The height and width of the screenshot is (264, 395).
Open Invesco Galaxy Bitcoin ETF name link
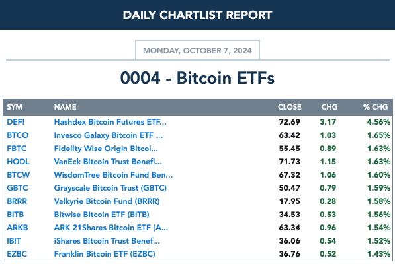click(x=109, y=135)
